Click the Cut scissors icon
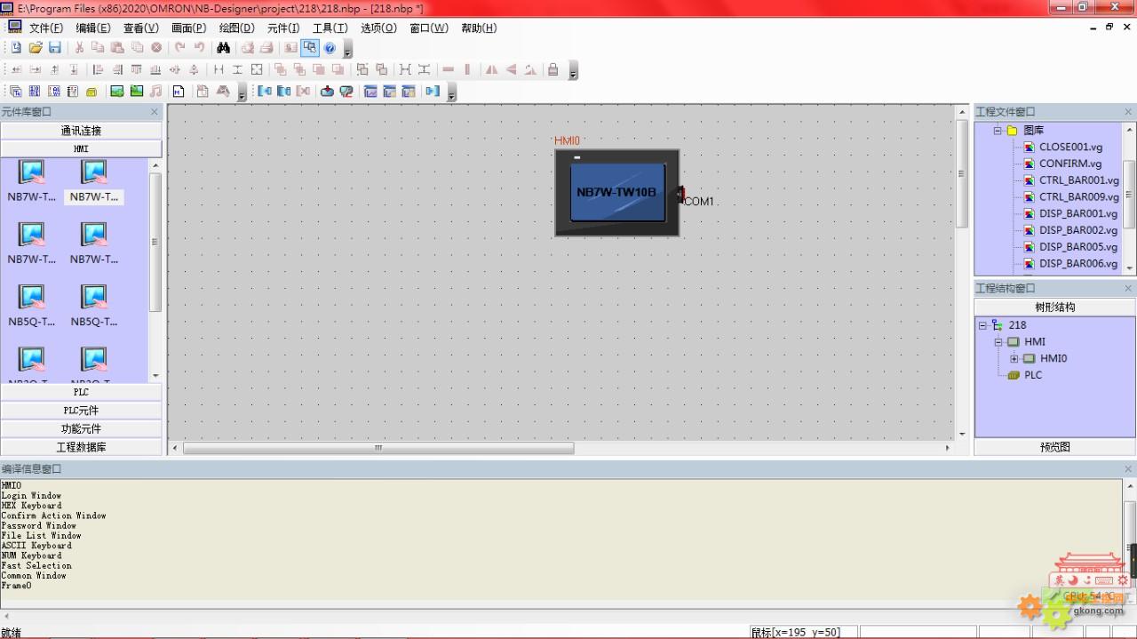Image resolution: width=1137 pixels, height=639 pixels. (79, 48)
